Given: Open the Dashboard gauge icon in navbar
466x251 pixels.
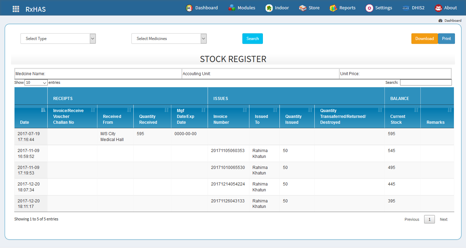Looking at the screenshot, I should pos(189,8).
